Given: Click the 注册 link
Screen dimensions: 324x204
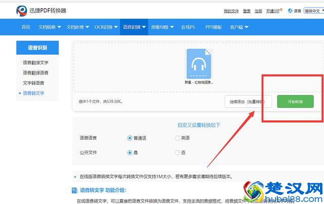Looking at the screenshot, I should tap(258, 11).
